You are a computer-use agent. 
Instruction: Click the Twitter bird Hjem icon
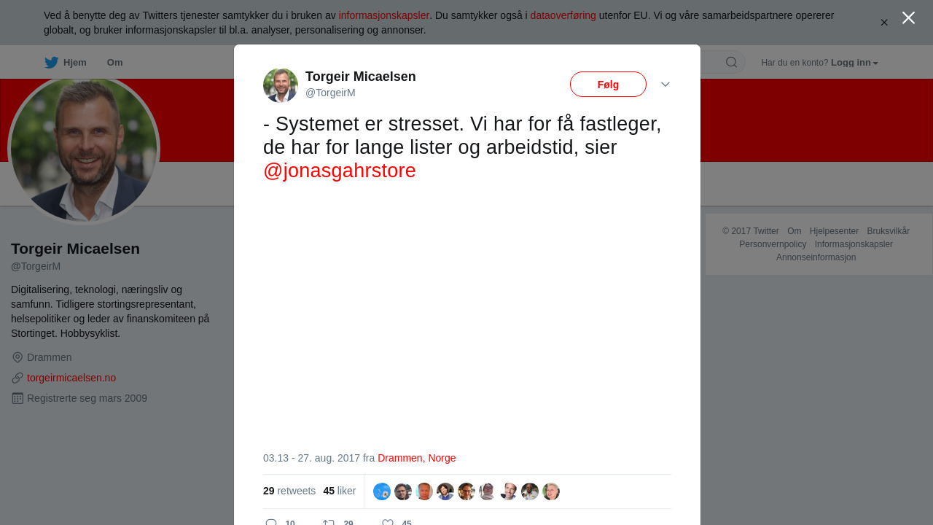(51, 63)
